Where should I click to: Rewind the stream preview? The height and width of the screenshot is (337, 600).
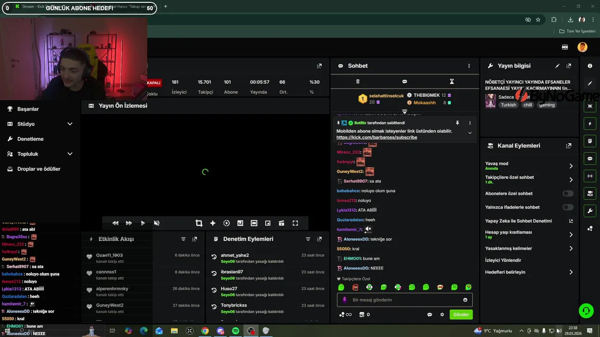(x=115, y=223)
